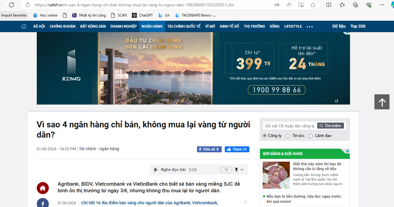The width and height of the screenshot is (394, 207).
Task: Select the 'Tin tức' radio button
Action: (288, 136)
